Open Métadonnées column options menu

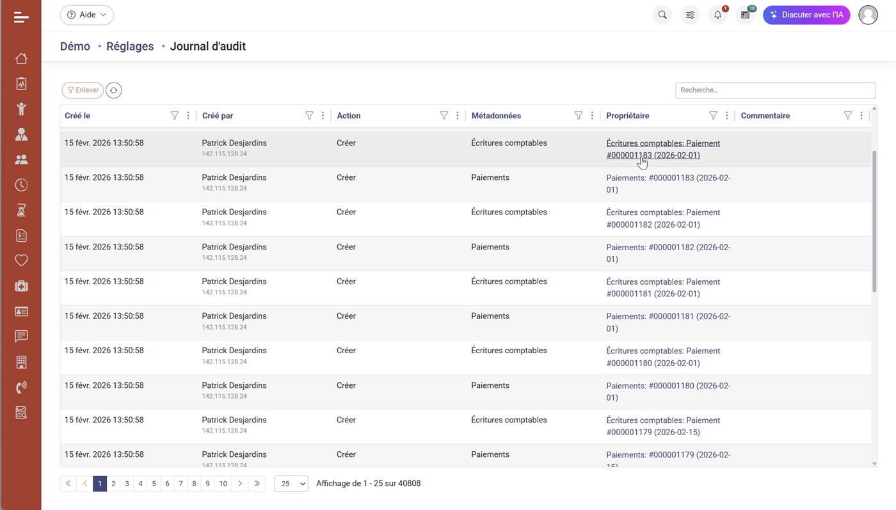coord(592,116)
